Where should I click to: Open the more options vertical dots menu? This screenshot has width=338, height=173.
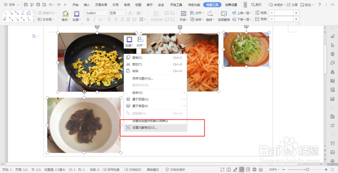coord(326,4)
